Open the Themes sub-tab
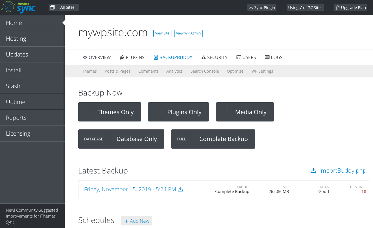This screenshot has width=373, height=228. (x=90, y=71)
